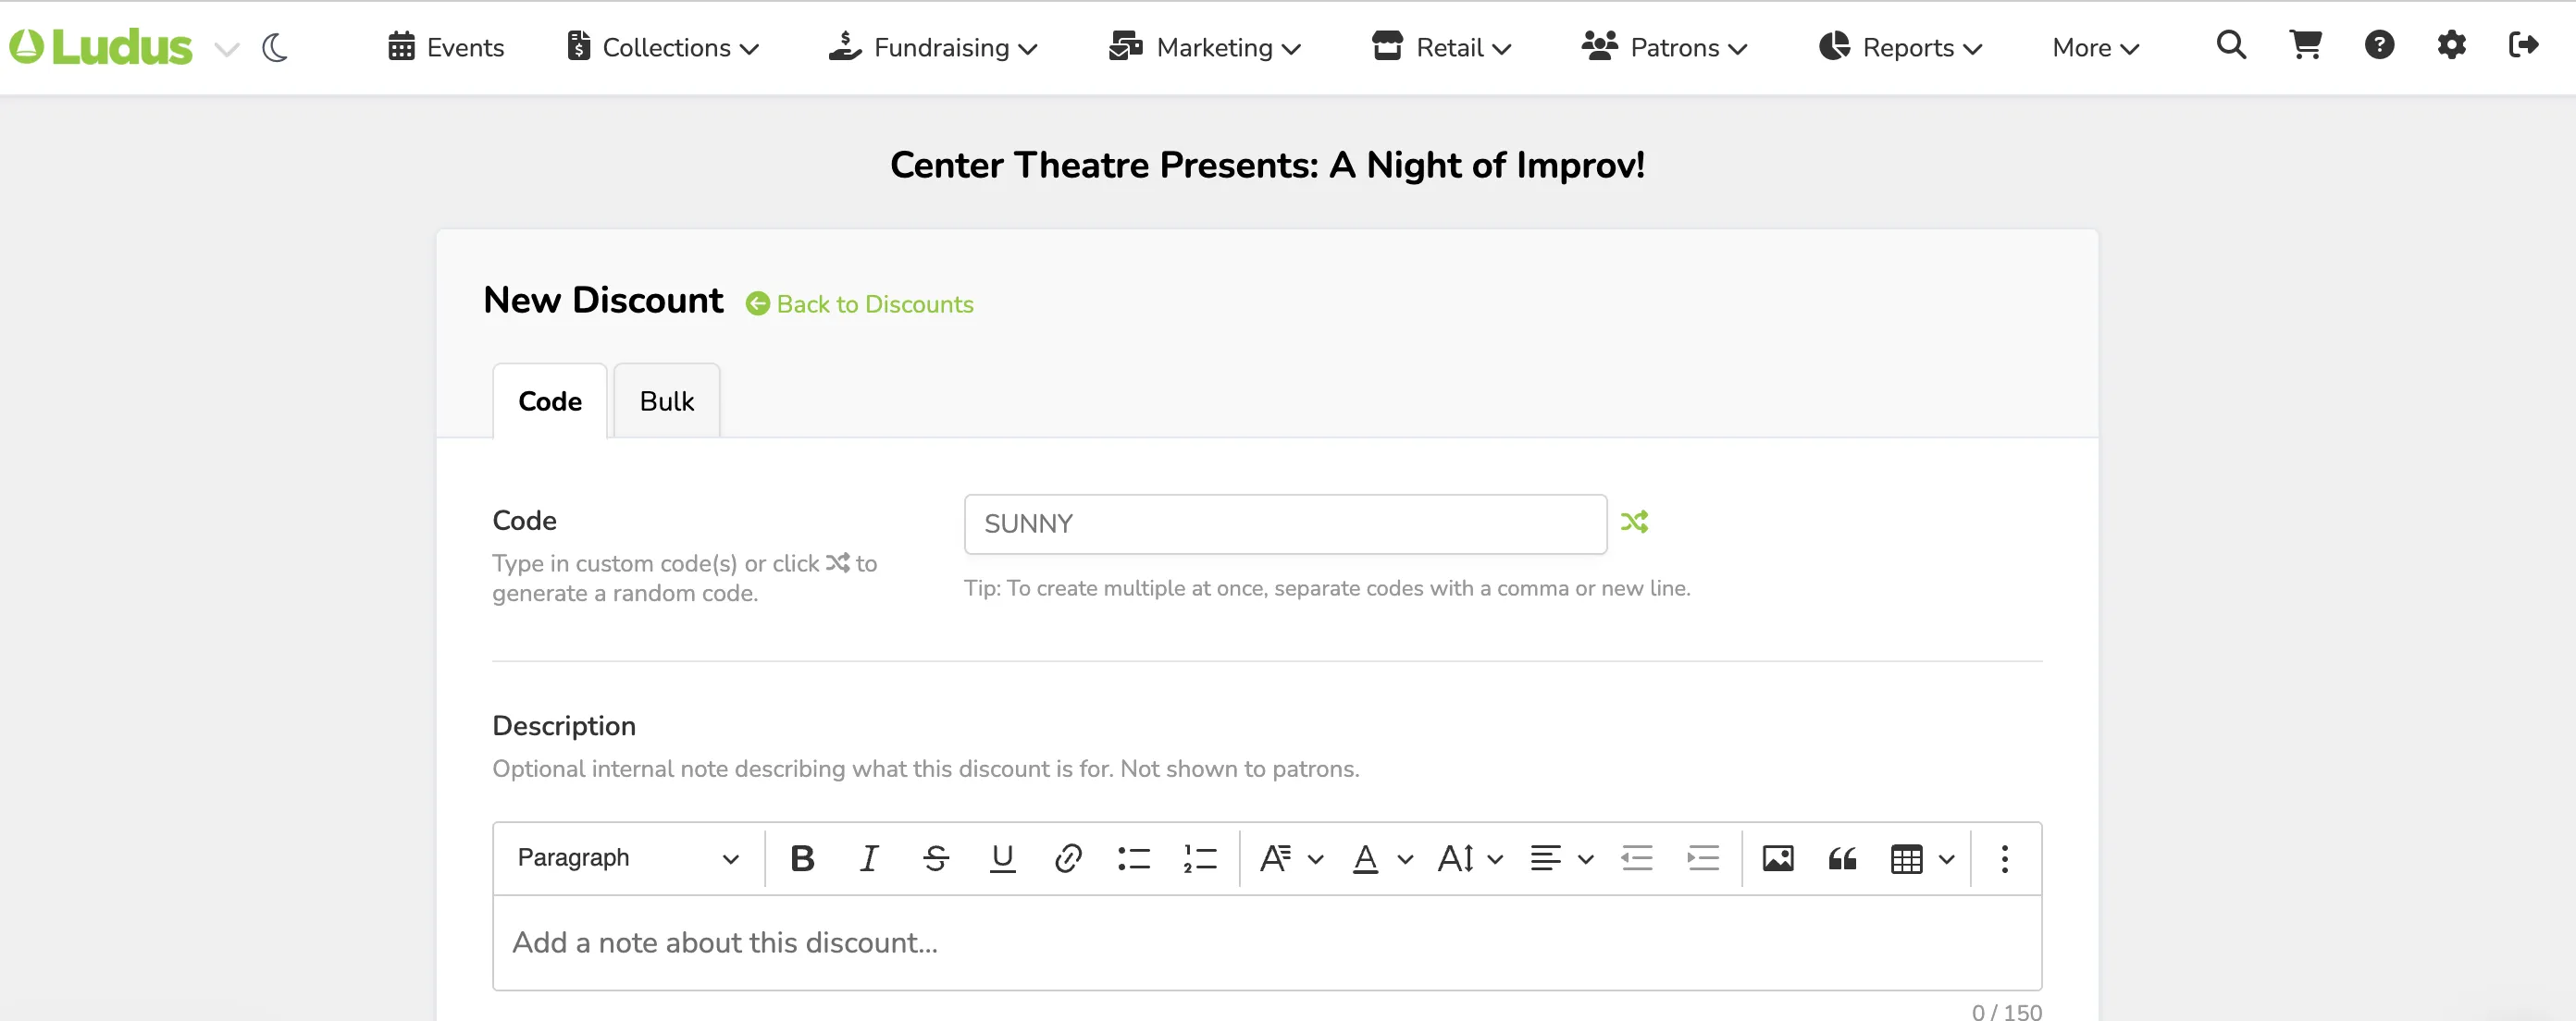2576x1021 pixels.
Task: Open the Retail menu
Action: 1442,47
